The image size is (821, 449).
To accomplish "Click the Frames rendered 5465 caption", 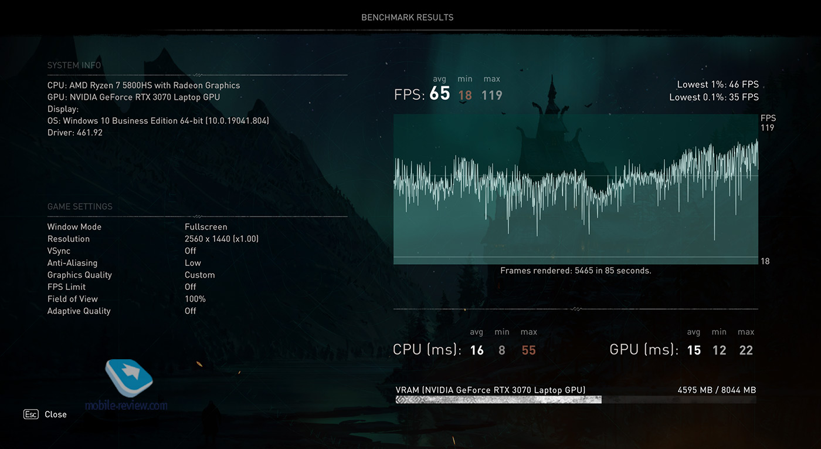I will click(576, 271).
